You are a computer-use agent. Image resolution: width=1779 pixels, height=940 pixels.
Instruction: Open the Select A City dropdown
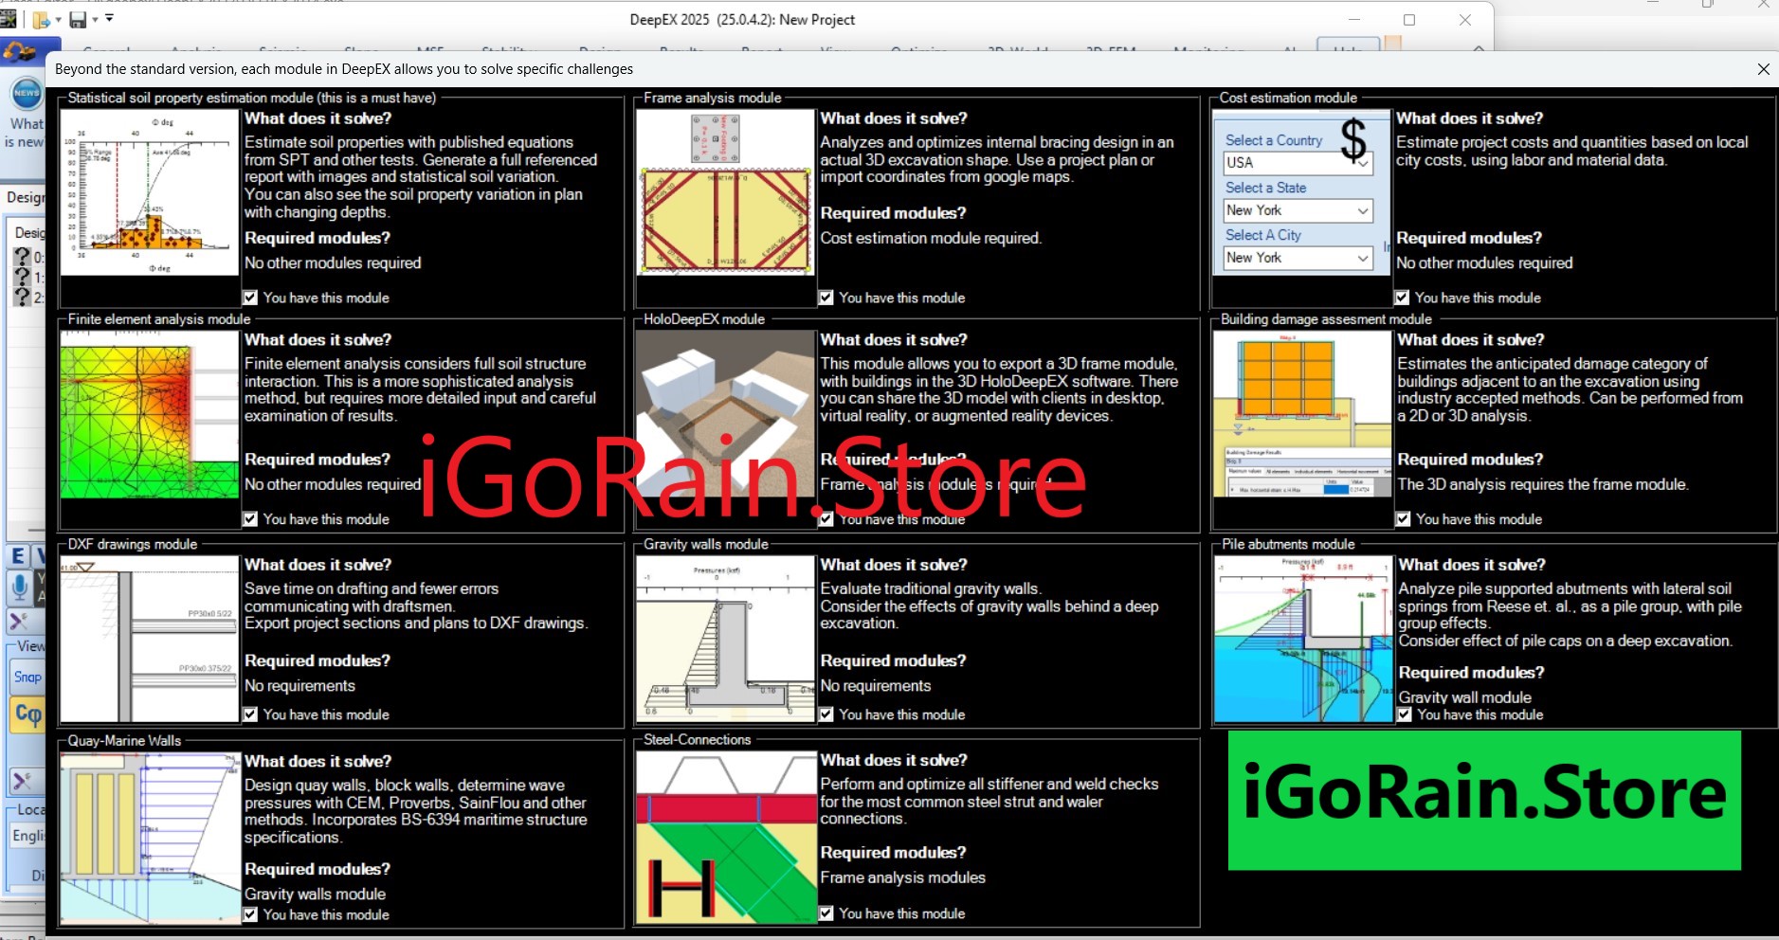tap(1362, 258)
